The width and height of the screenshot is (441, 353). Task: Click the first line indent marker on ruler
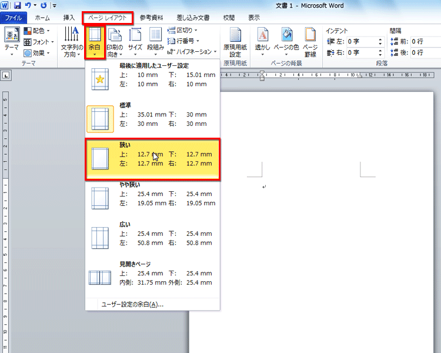tap(262, 72)
